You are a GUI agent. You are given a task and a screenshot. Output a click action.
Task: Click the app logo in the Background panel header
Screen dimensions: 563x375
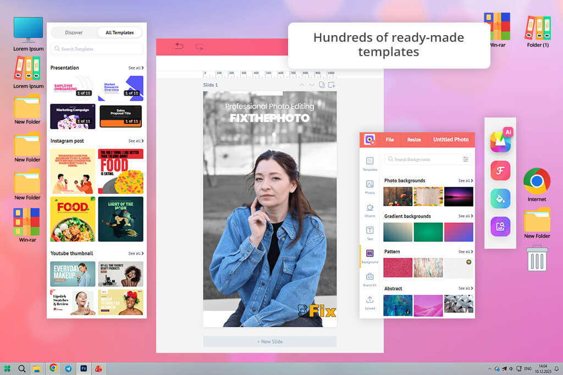pyautogui.click(x=369, y=139)
